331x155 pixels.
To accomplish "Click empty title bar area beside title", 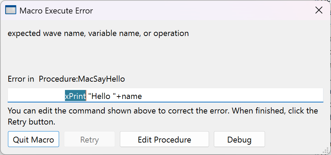I will 200,10.
